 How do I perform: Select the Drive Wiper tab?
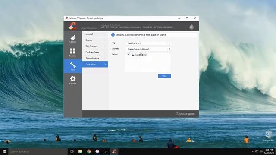95,64
